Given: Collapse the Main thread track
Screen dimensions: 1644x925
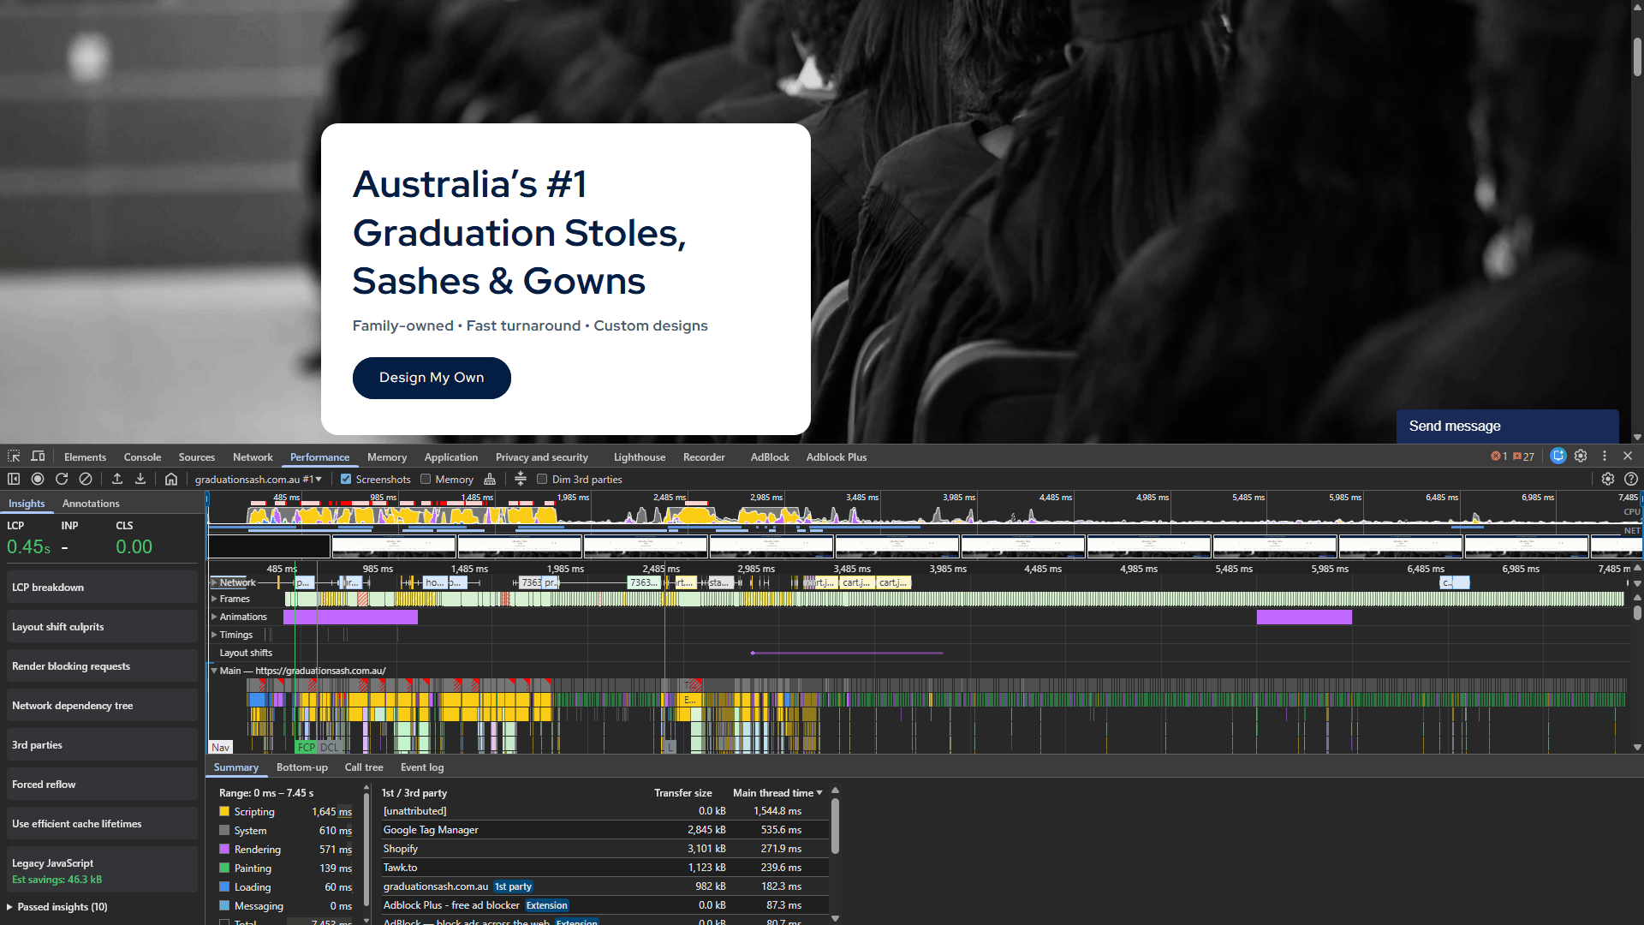Looking at the screenshot, I should pyautogui.click(x=214, y=671).
